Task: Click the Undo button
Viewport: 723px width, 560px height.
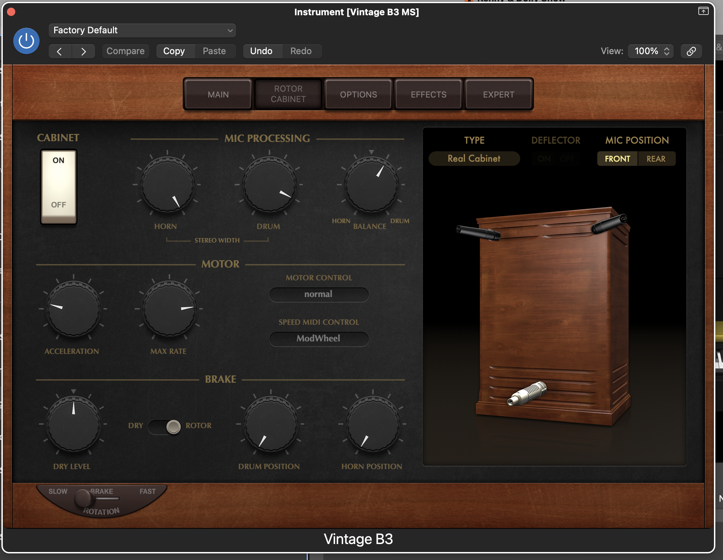Action: 261,51
